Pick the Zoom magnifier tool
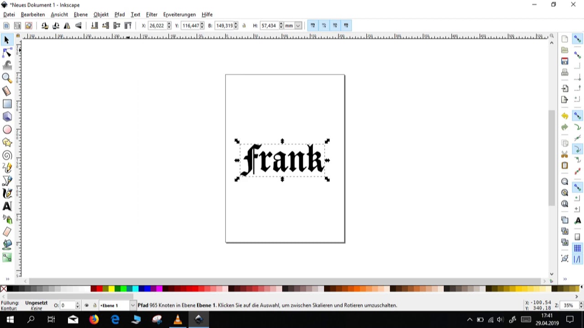The image size is (584, 328). tap(7, 78)
